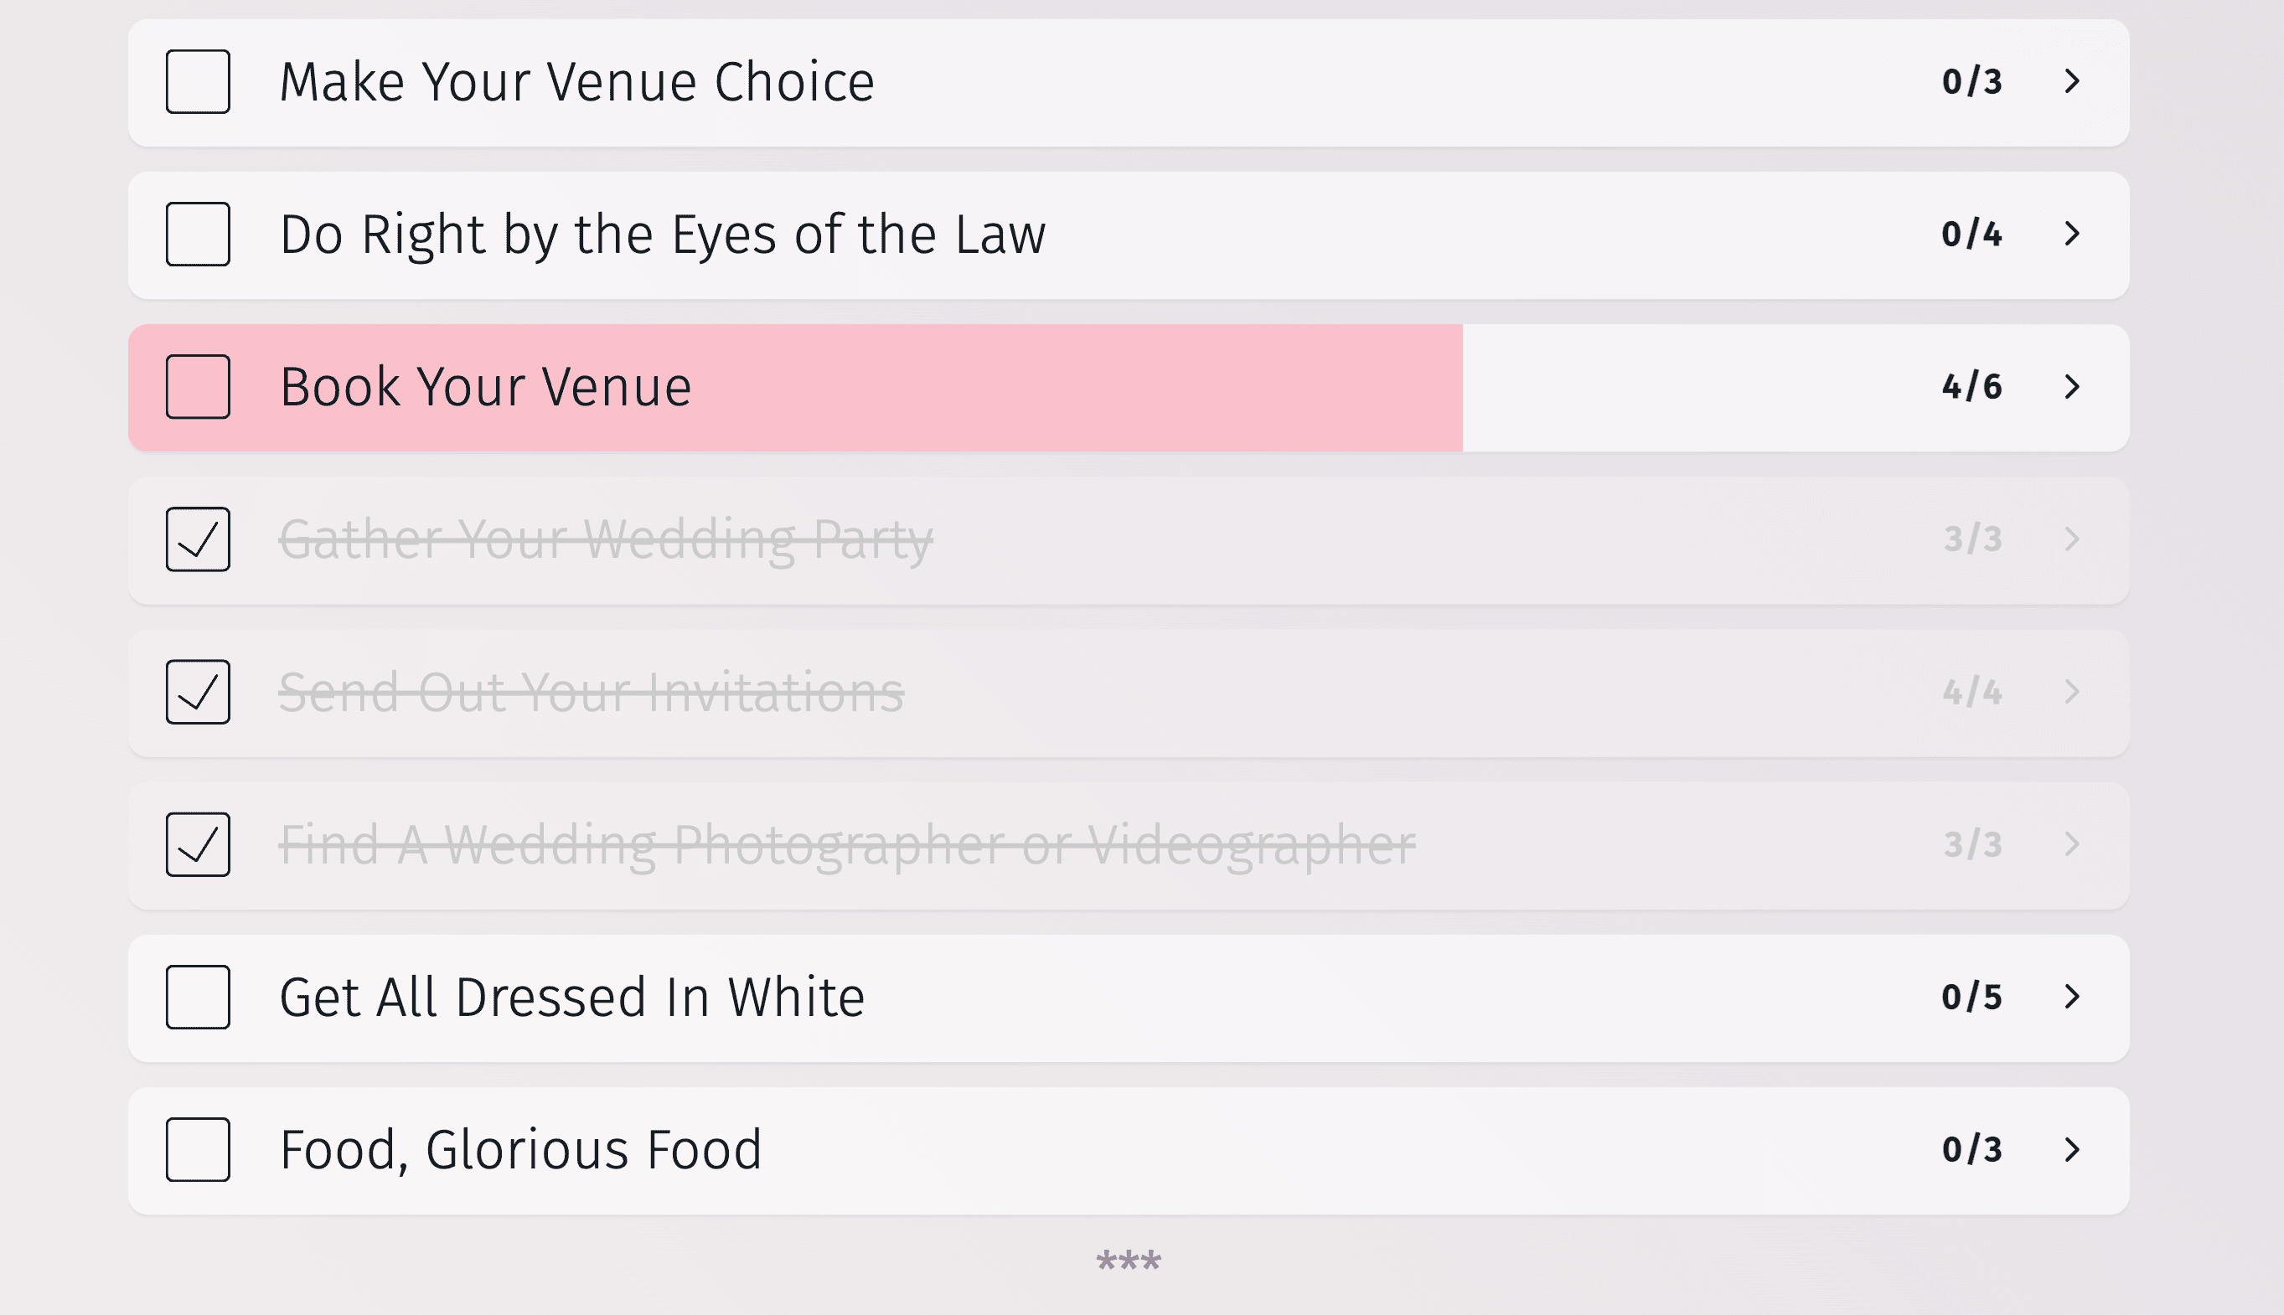
Task: Click the 4/6 progress count
Action: point(1972,387)
